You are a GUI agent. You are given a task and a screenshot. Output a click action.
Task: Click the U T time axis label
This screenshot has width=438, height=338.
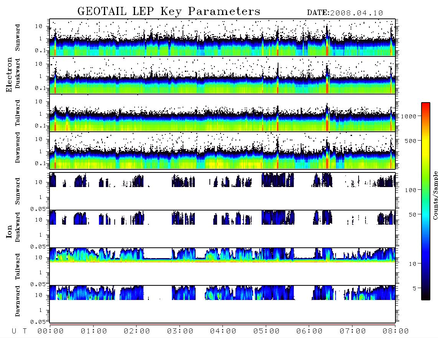click(19, 331)
